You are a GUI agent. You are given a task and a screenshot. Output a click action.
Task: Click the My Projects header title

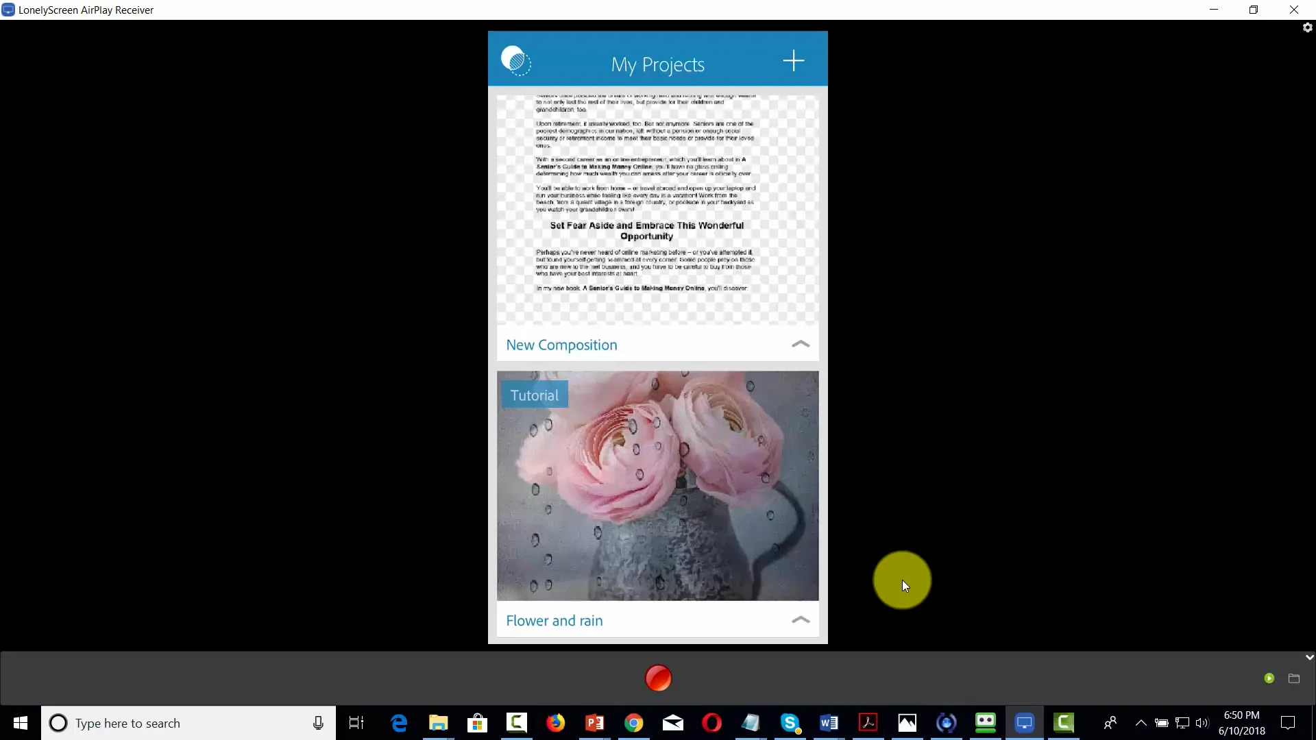coord(657,64)
